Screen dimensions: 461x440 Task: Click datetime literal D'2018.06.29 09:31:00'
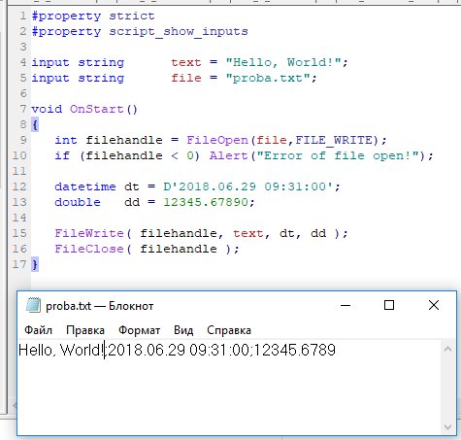click(x=248, y=186)
